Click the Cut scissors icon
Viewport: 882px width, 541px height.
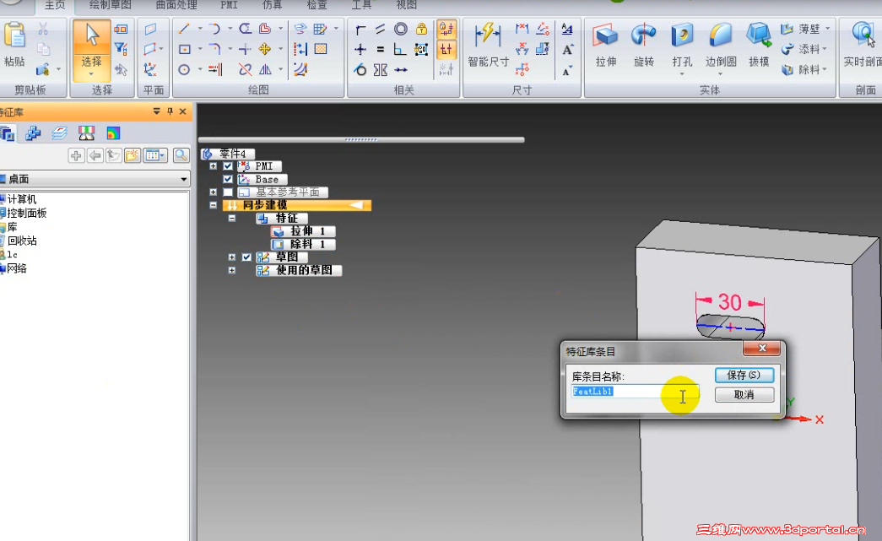click(43, 29)
